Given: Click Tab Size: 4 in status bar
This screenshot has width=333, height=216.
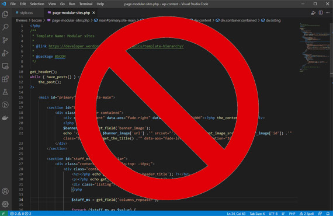Looking at the screenshot, I should point(257,214).
